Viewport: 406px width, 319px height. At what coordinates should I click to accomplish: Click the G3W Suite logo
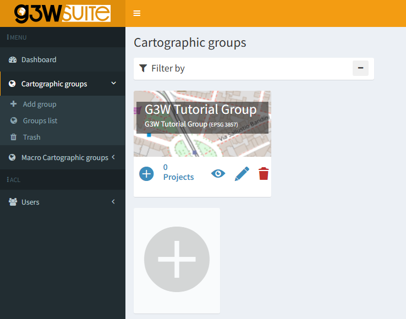tap(62, 13)
